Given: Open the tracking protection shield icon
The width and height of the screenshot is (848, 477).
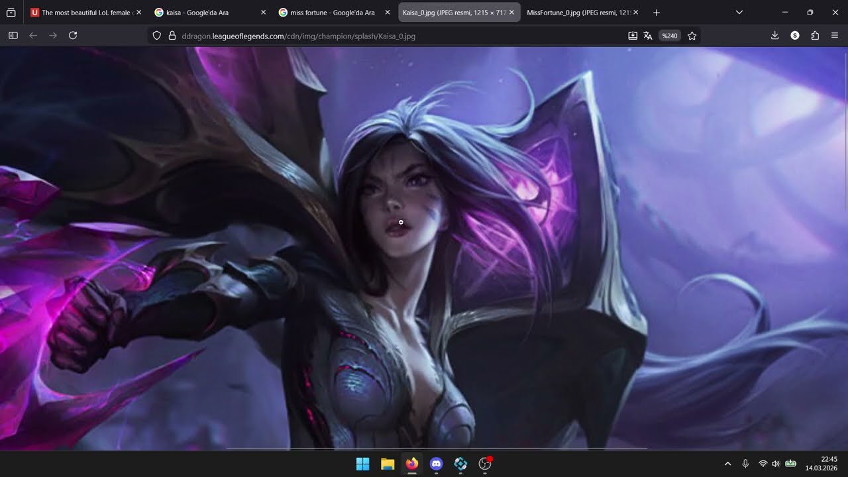Looking at the screenshot, I should [157, 36].
